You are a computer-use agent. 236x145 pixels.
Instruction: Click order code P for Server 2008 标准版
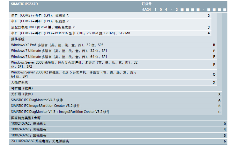[x=214, y=65]
